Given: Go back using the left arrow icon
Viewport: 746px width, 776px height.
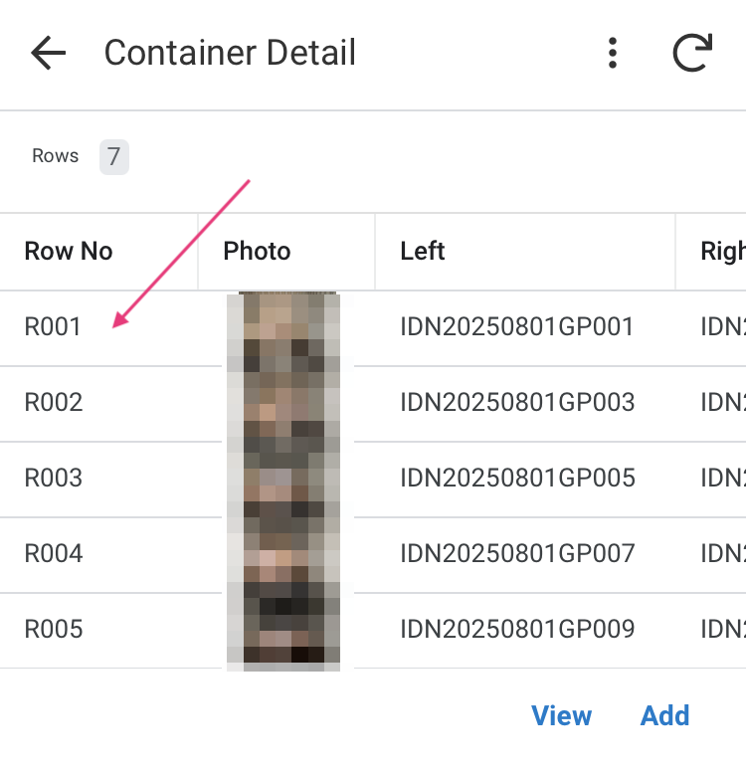Looking at the screenshot, I should (x=48, y=53).
